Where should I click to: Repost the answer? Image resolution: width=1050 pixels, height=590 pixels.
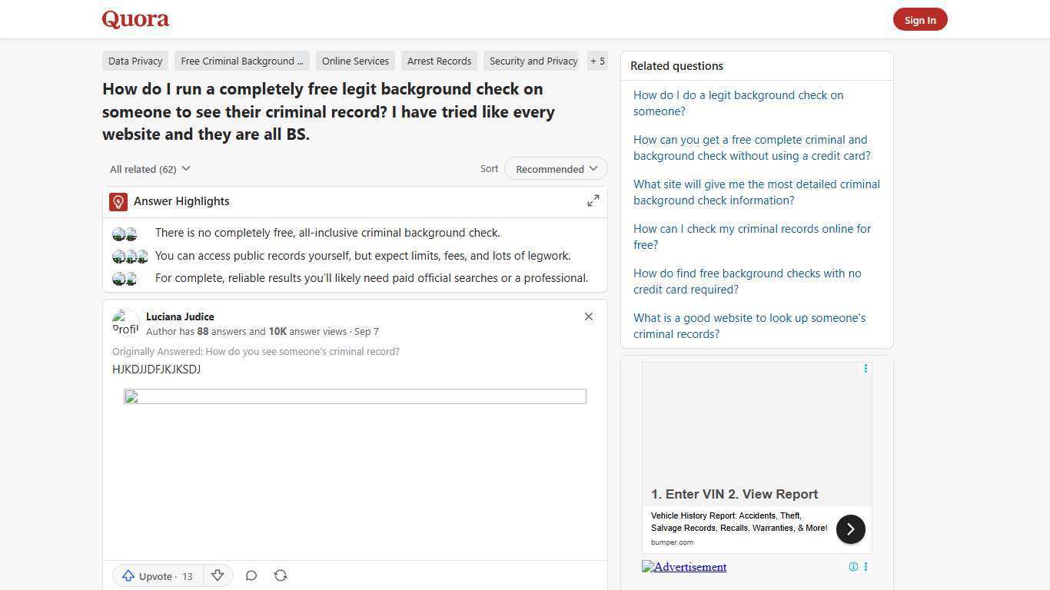[x=281, y=575]
